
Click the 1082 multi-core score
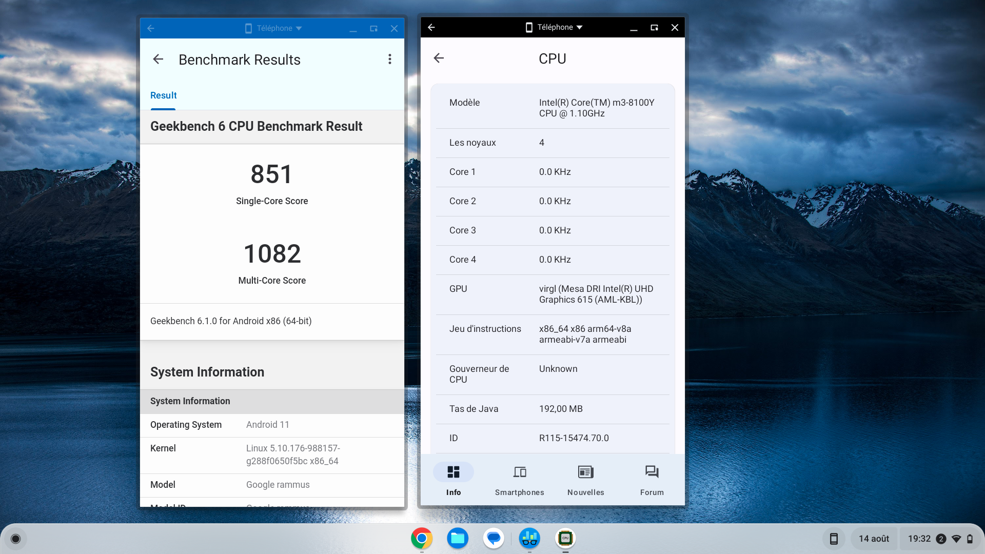272,254
